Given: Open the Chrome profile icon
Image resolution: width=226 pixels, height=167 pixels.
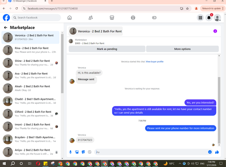Looking at the screenshot, I should (196, 9).
